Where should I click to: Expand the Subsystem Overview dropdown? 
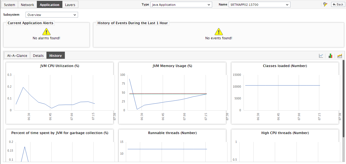(52, 15)
